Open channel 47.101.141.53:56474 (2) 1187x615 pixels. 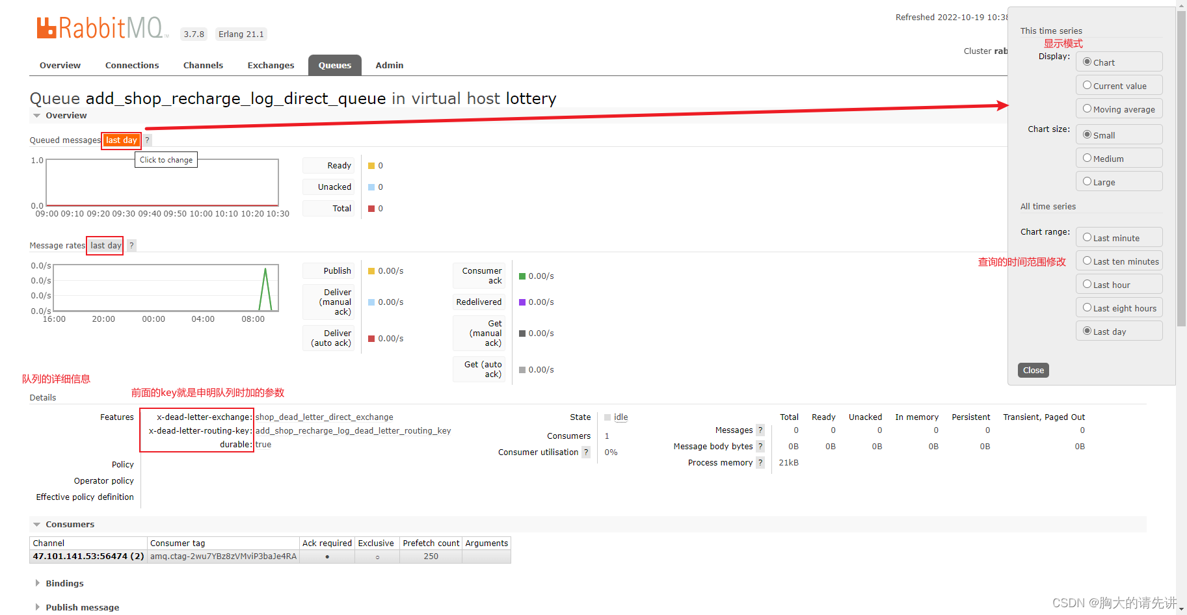pyautogui.click(x=88, y=556)
